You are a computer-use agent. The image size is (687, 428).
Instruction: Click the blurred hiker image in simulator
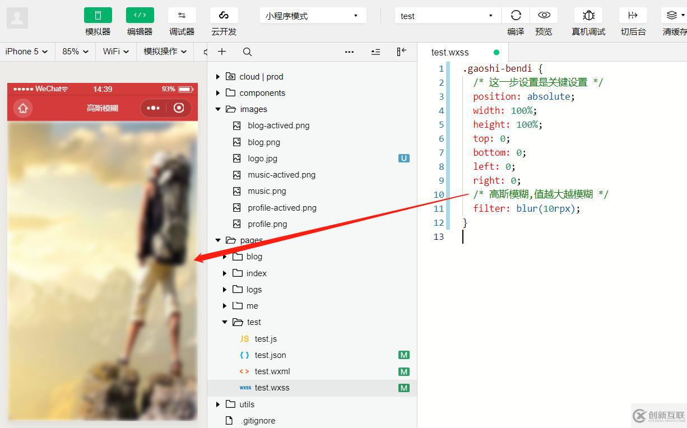point(103,271)
